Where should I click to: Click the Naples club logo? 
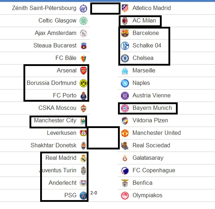click(x=125, y=83)
